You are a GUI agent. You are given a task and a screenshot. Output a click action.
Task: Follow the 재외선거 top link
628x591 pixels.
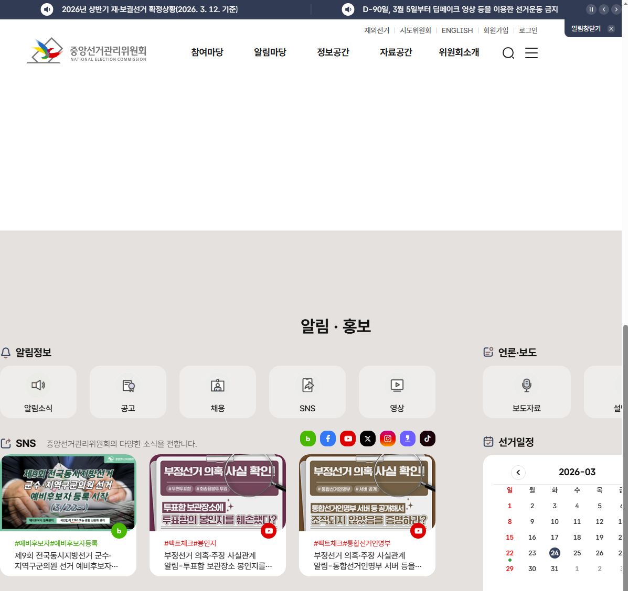pyautogui.click(x=377, y=30)
